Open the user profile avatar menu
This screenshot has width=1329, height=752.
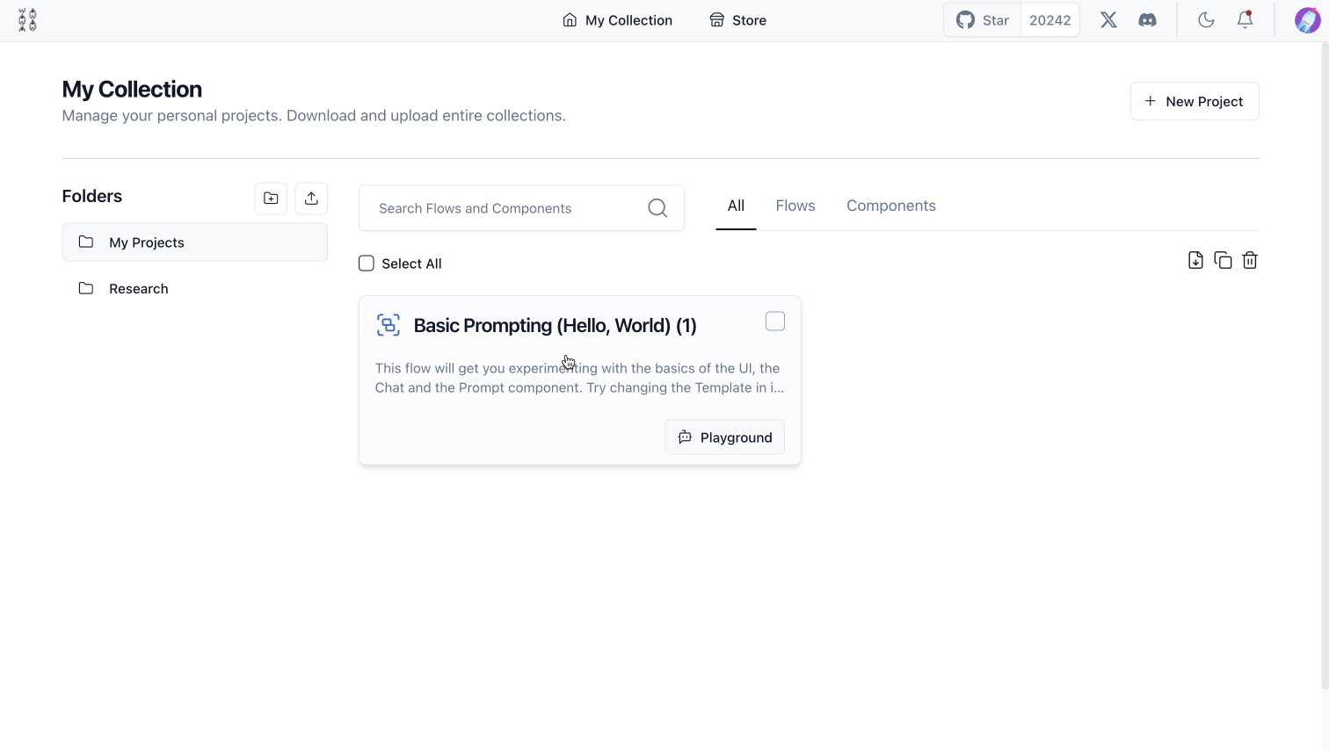tap(1307, 20)
